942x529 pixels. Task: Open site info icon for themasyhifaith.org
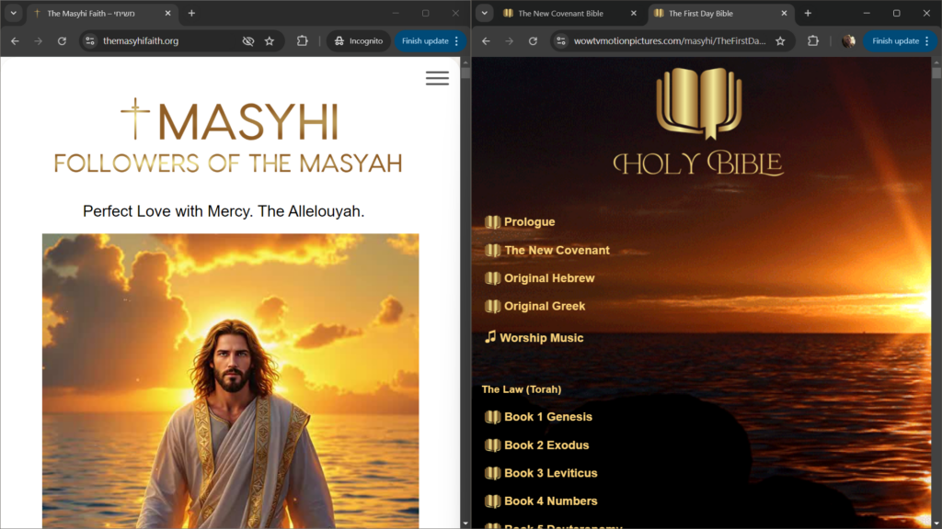point(89,41)
